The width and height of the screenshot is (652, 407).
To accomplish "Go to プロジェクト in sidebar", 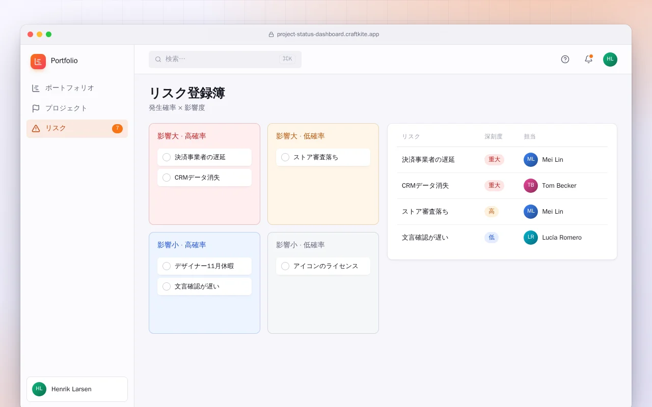I will coord(77,108).
